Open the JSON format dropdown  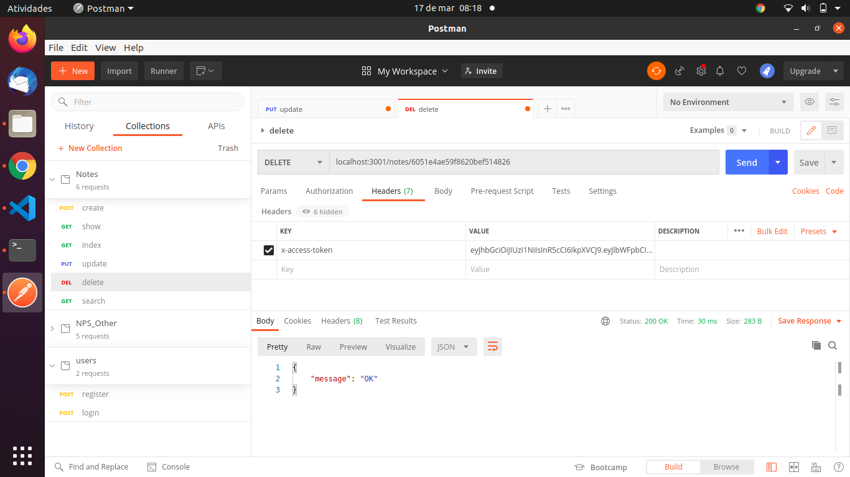pos(454,347)
